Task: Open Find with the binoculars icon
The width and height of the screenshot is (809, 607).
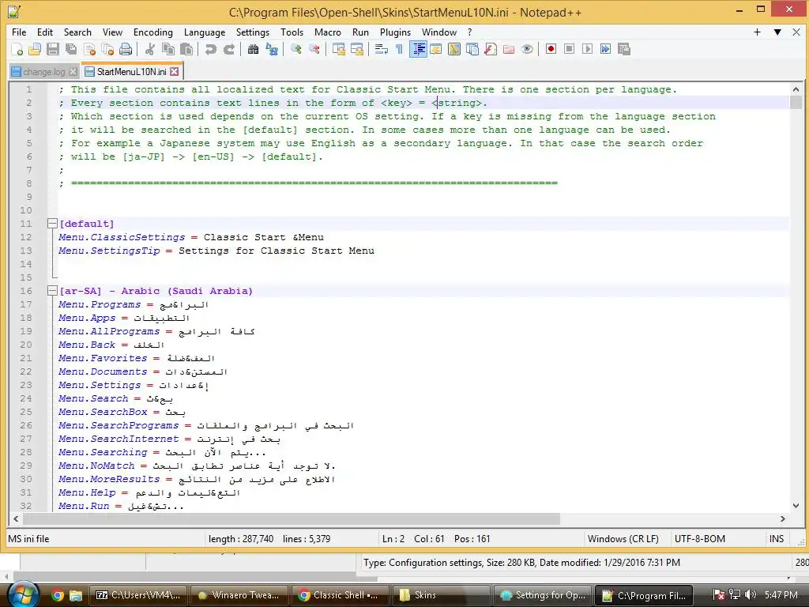Action: click(x=253, y=49)
